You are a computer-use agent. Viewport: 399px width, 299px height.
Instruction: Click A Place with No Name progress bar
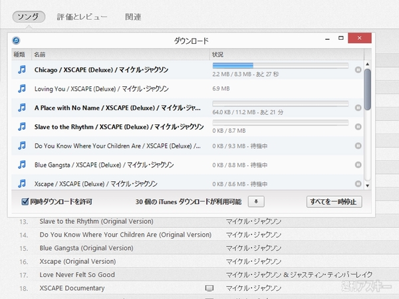281,104
